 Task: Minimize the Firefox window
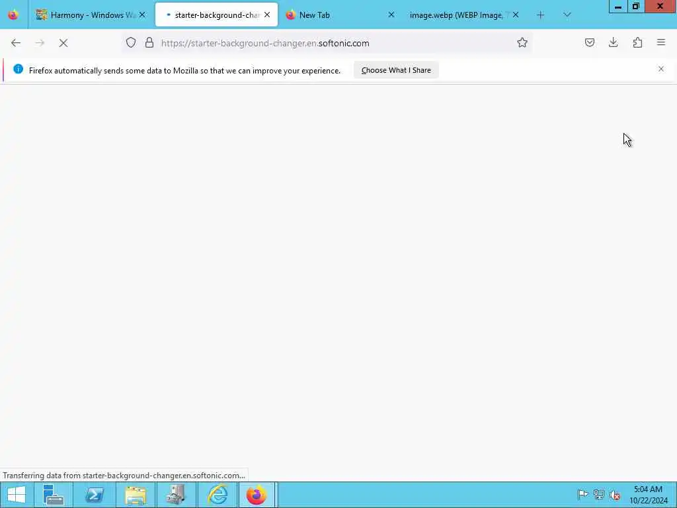tap(618, 7)
